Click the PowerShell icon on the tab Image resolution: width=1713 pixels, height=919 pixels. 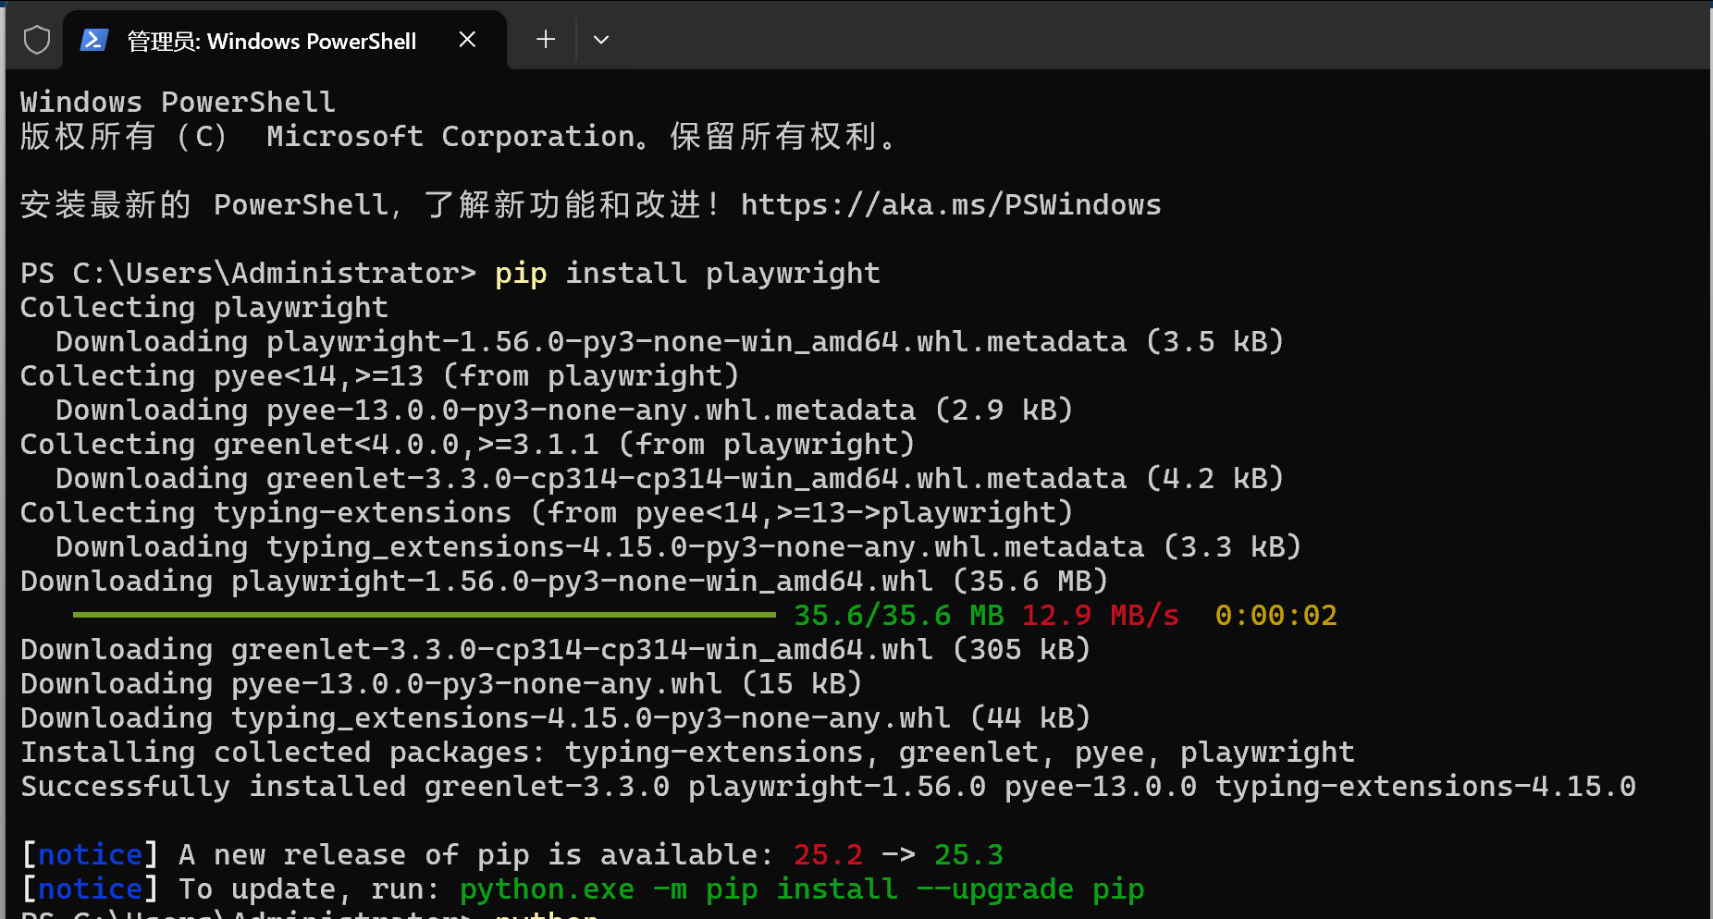94,40
